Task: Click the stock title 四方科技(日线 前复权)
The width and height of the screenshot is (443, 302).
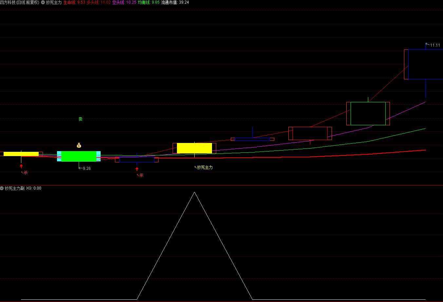Action: pos(20,2)
